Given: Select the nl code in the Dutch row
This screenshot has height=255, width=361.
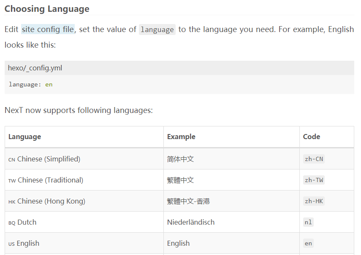Looking at the screenshot, I should [x=309, y=222].
